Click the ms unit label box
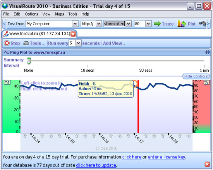The height and width of the screenshot is (170, 213). click(x=7, y=82)
